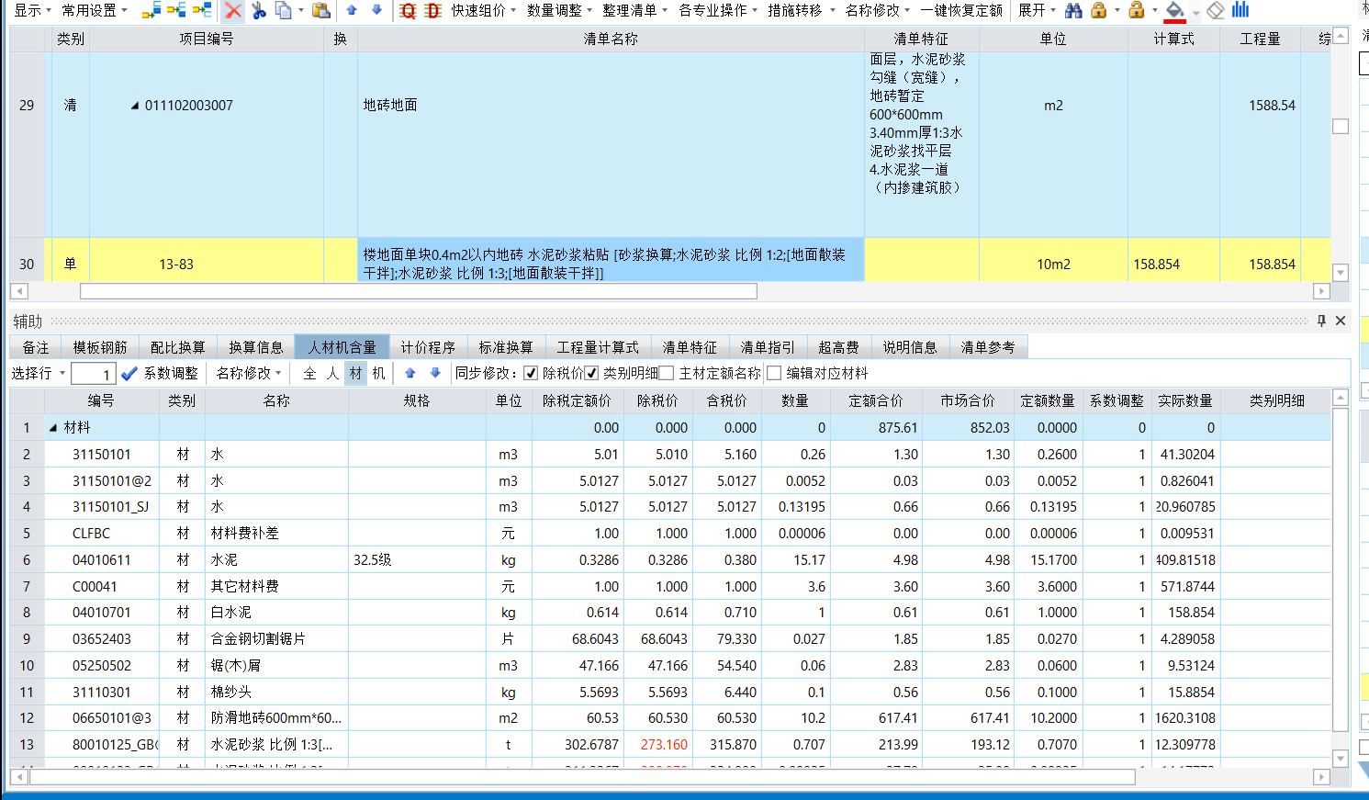Open the 展开 dropdown
The width and height of the screenshot is (1369, 800).
(x=1038, y=10)
